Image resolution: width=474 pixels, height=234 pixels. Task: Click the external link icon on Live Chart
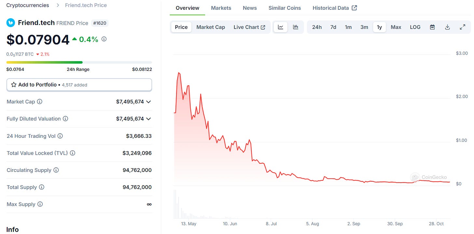click(x=263, y=27)
